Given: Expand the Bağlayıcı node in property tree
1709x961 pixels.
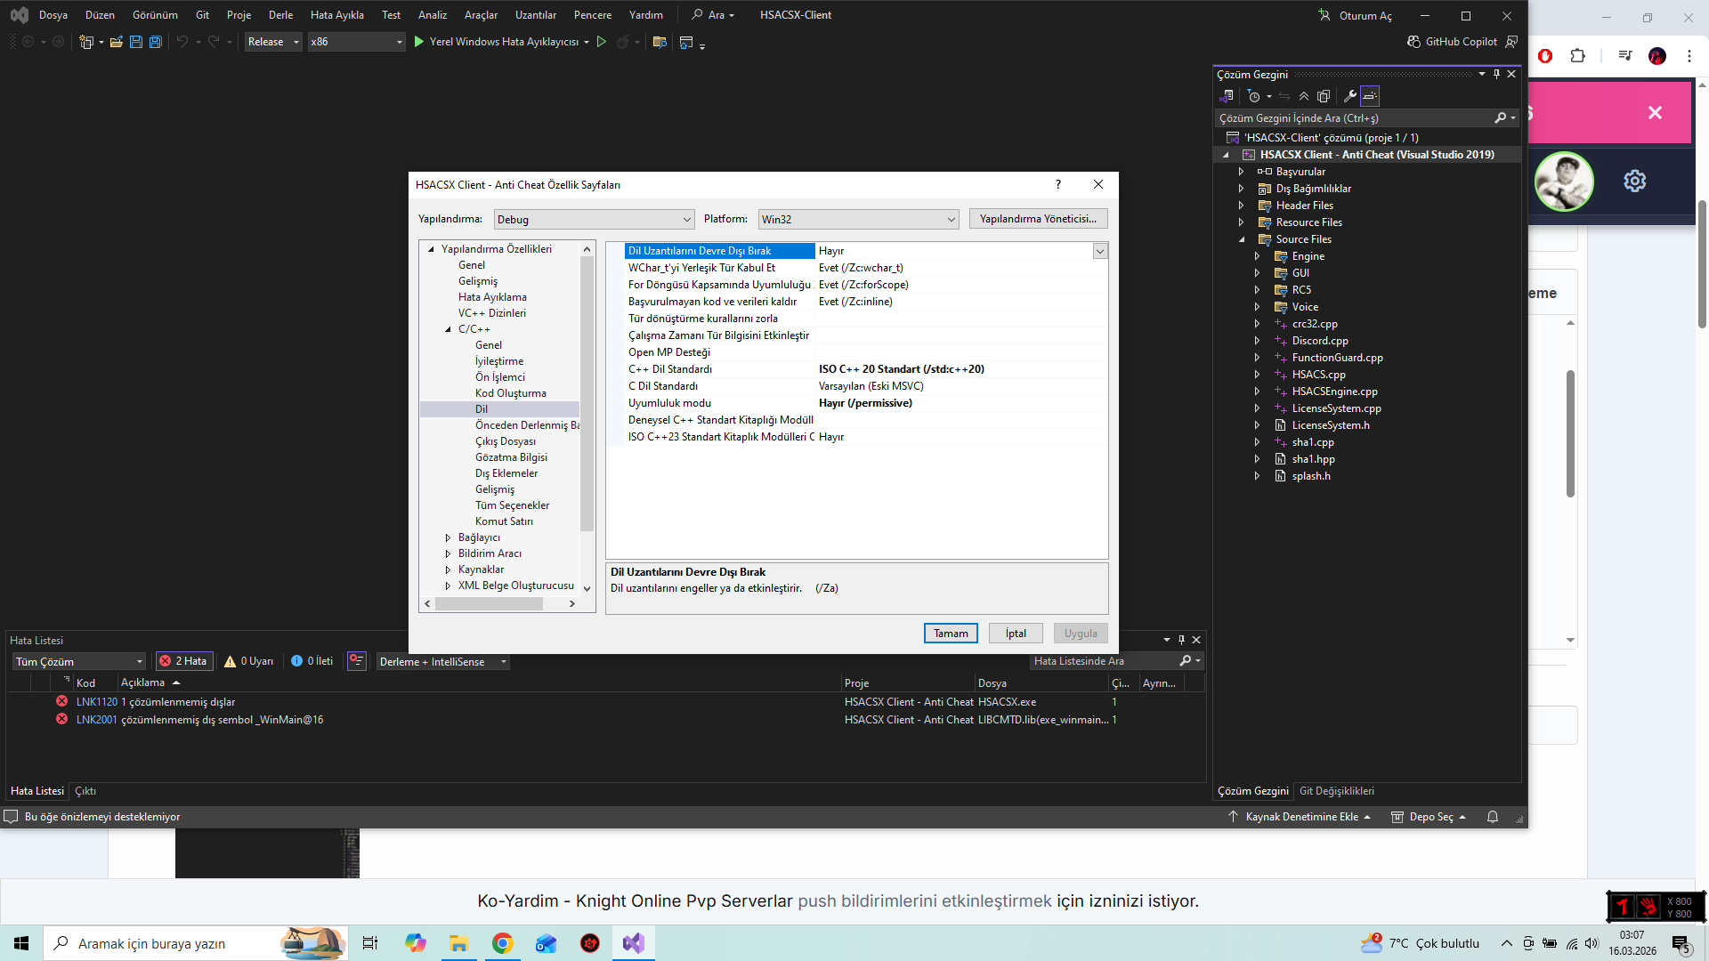Looking at the screenshot, I should (448, 537).
